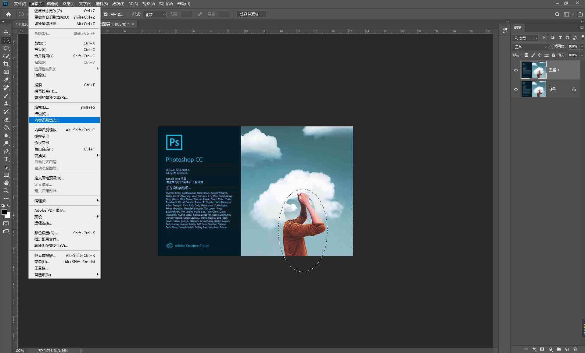Select the History Brush tool
The image size is (585, 353).
[6, 111]
